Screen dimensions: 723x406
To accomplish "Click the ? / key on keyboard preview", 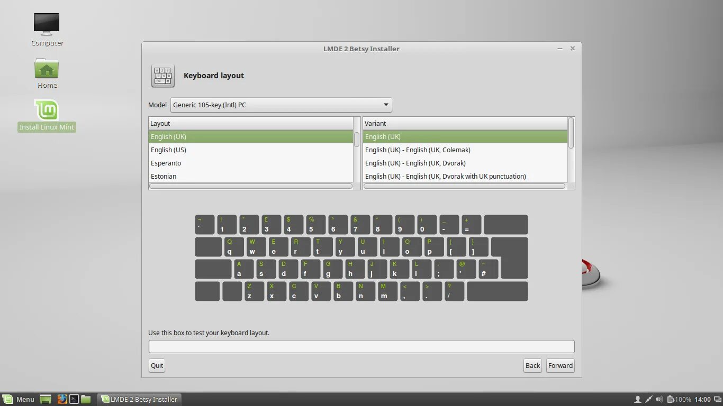I will [x=454, y=291].
